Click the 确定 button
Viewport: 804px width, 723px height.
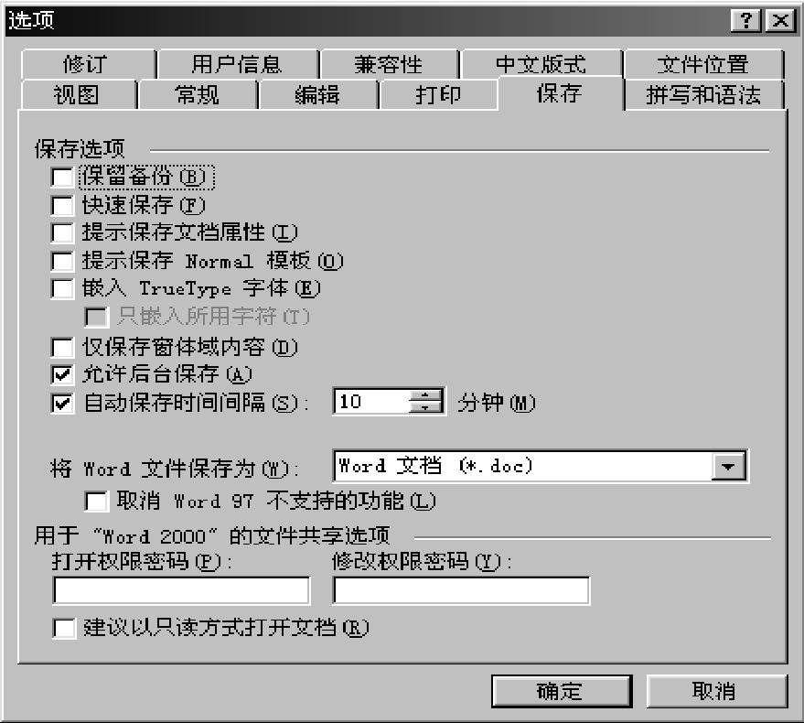[562, 691]
